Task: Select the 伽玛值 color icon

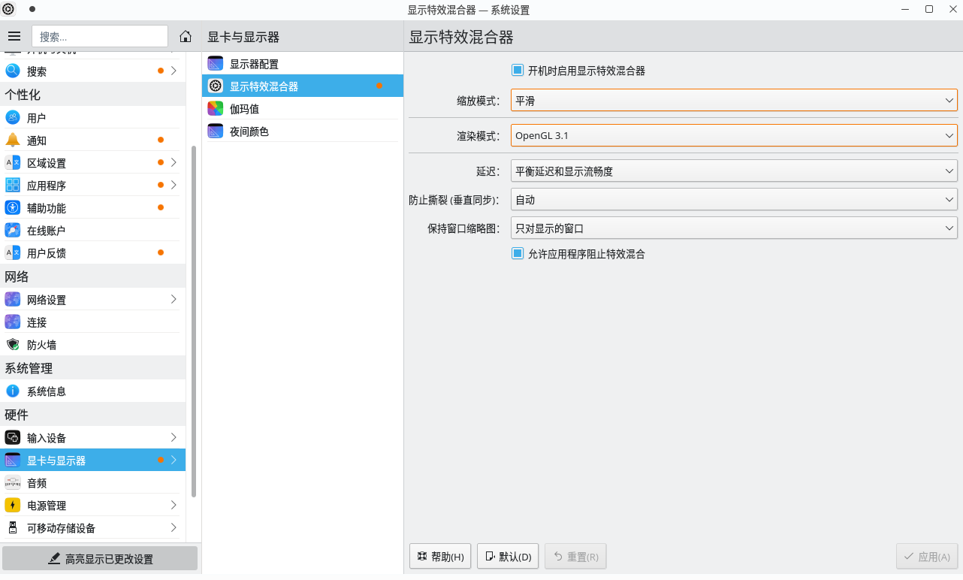Action: tap(216, 109)
